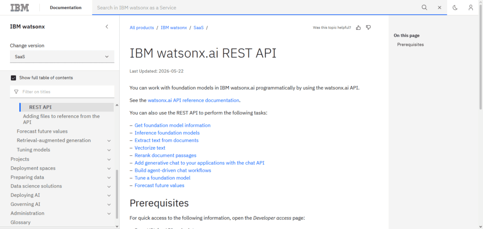Open Inference foundation models link

167,133
